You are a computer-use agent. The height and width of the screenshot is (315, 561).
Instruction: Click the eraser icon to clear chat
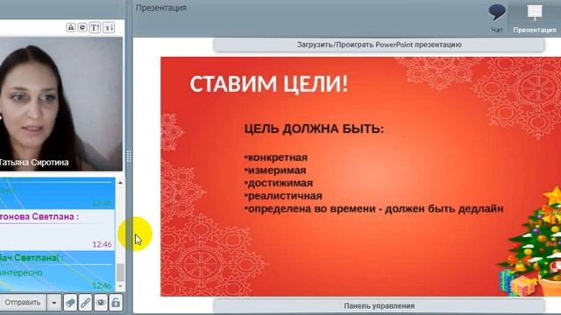tap(70, 303)
